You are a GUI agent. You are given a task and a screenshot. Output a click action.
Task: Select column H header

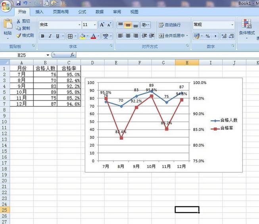tap(187, 63)
